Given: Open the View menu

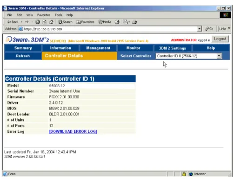Looking at the screenshot, I should pyautogui.click(x=29, y=15).
